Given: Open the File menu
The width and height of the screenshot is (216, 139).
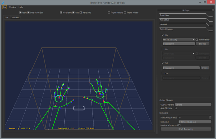Looking at the screenshot, I should tap(5, 7).
